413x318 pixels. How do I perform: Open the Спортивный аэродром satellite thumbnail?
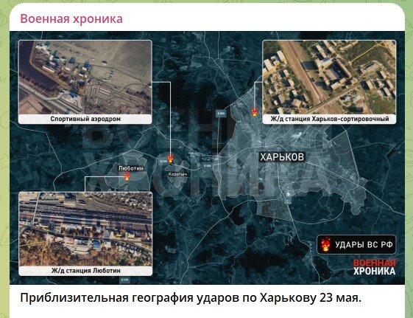click(x=85, y=77)
